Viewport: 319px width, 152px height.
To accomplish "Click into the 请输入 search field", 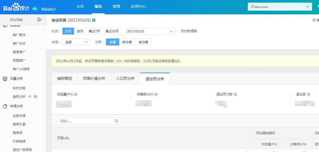I will [x=89, y=121].
